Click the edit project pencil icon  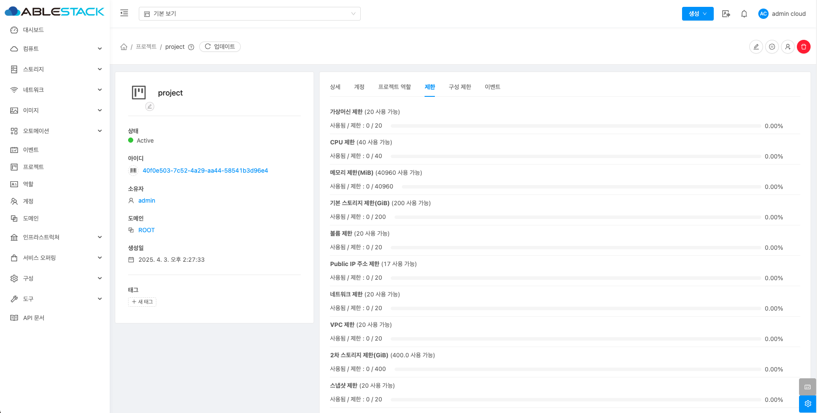(756, 47)
